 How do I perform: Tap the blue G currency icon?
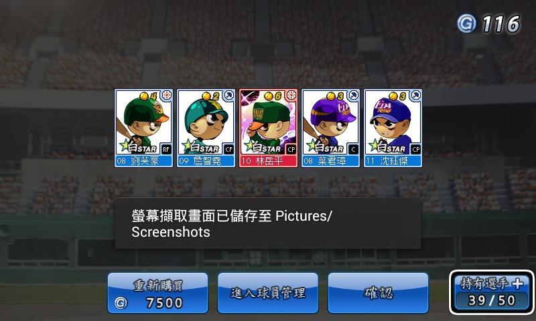tap(466, 23)
